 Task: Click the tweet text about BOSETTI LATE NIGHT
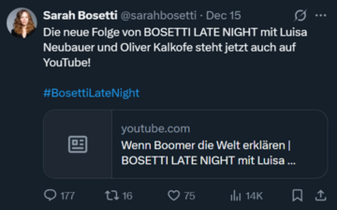point(175,47)
